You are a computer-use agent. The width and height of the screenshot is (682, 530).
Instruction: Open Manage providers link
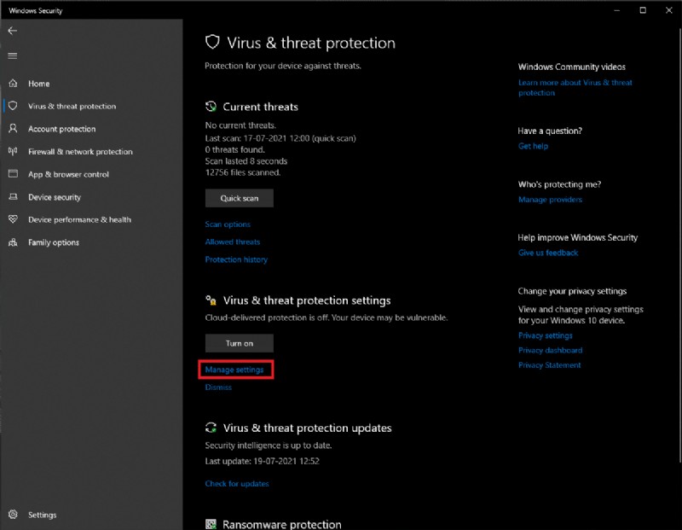pos(550,200)
